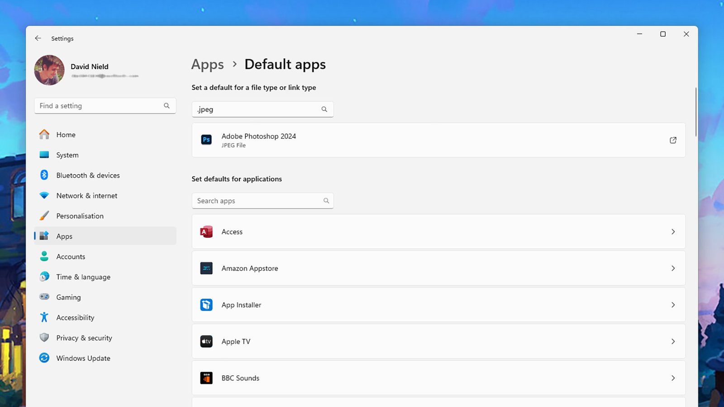Click the Access app icon
The image size is (724, 407).
[206, 232]
